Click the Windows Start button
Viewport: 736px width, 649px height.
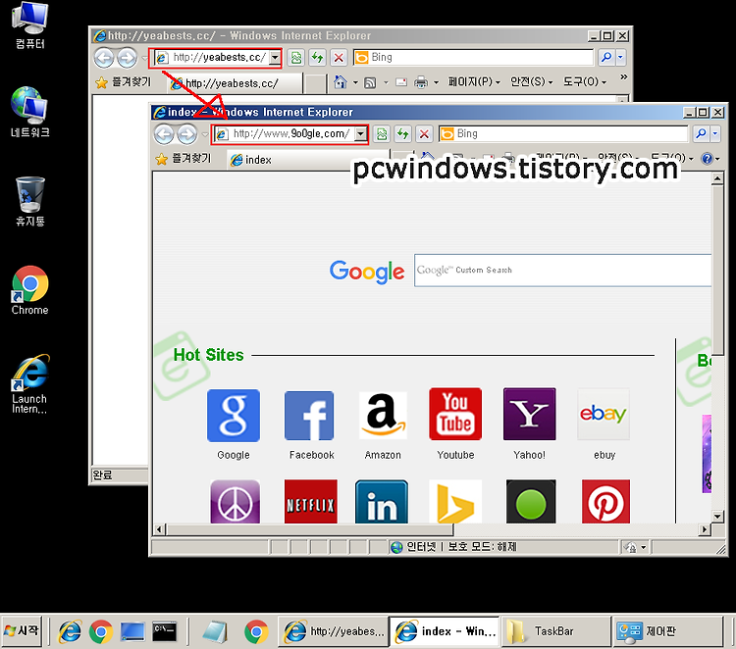tap(22, 631)
